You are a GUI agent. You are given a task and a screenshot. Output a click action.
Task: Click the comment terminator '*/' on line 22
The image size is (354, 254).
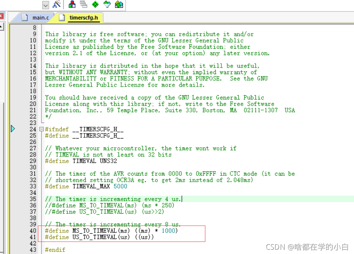pos(49,116)
